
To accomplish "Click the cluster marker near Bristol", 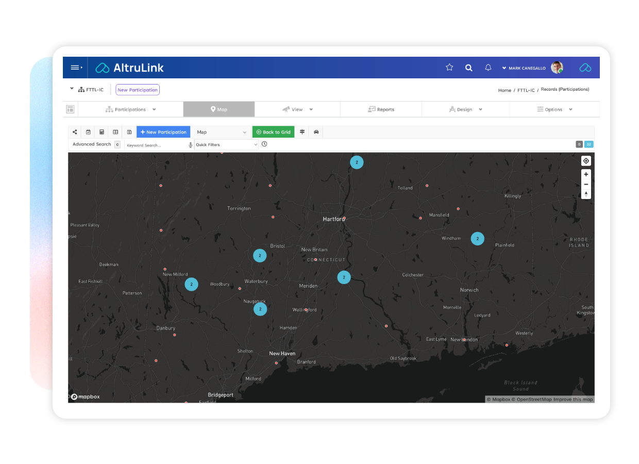I will (260, 255).
